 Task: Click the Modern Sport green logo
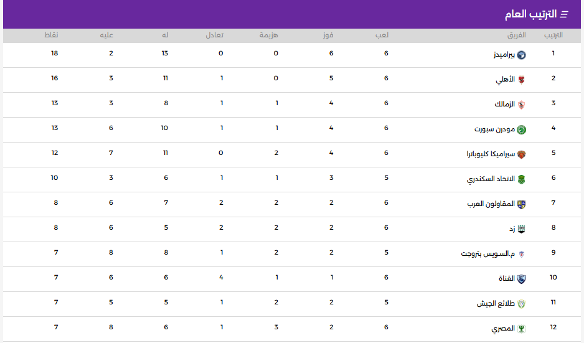522,129
